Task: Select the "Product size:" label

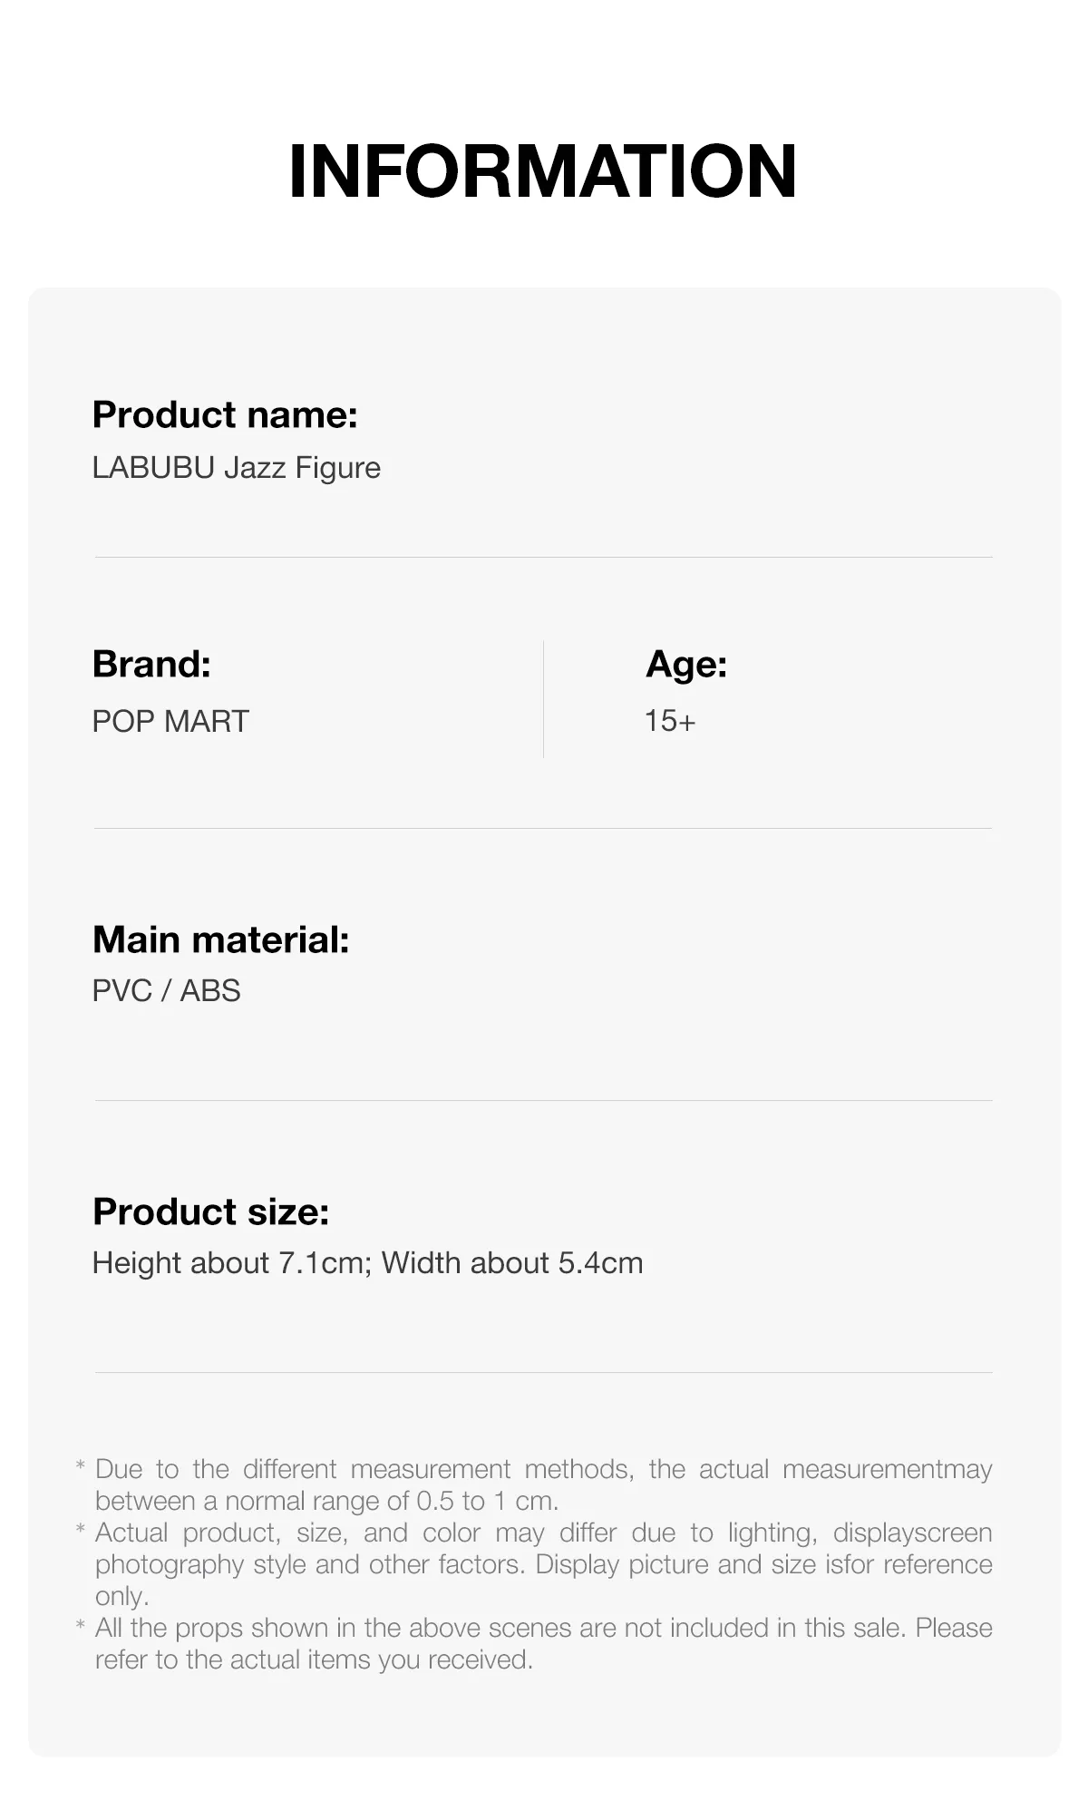Action: [210, 1212]
